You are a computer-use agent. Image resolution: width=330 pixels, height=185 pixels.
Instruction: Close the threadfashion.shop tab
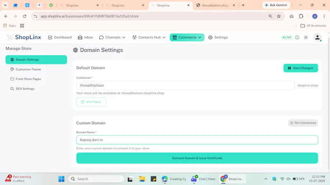pos(233,5)
